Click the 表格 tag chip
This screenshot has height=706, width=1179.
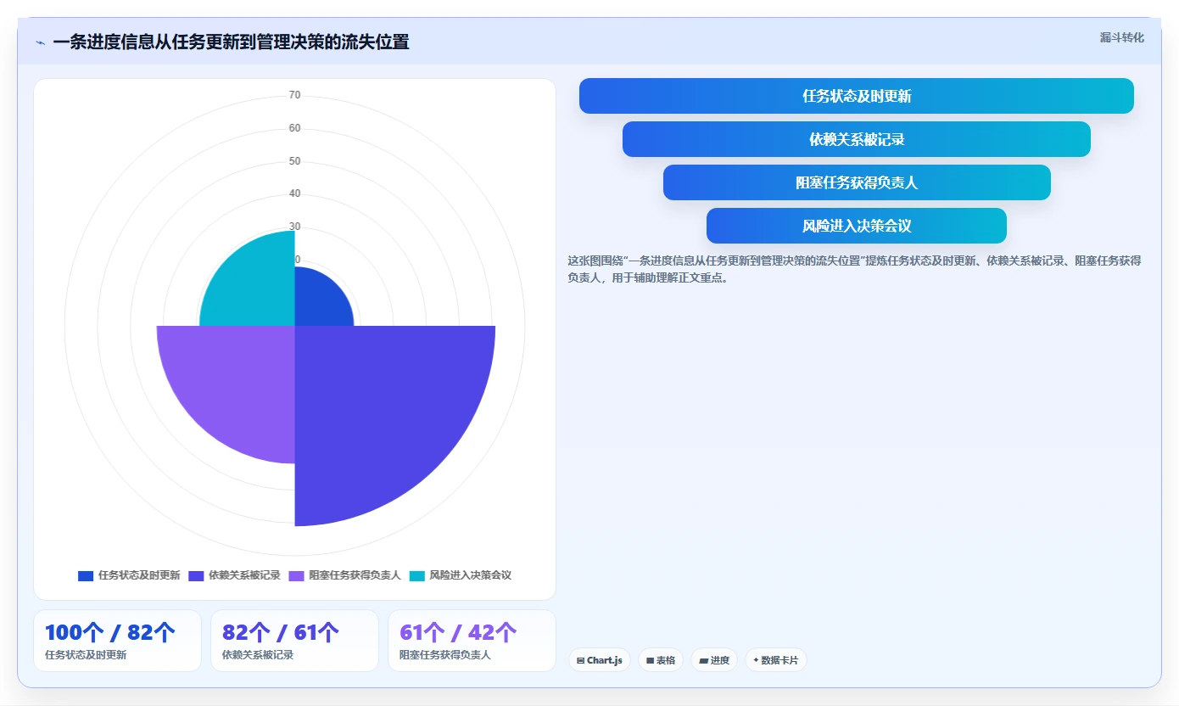pos(661,660)
